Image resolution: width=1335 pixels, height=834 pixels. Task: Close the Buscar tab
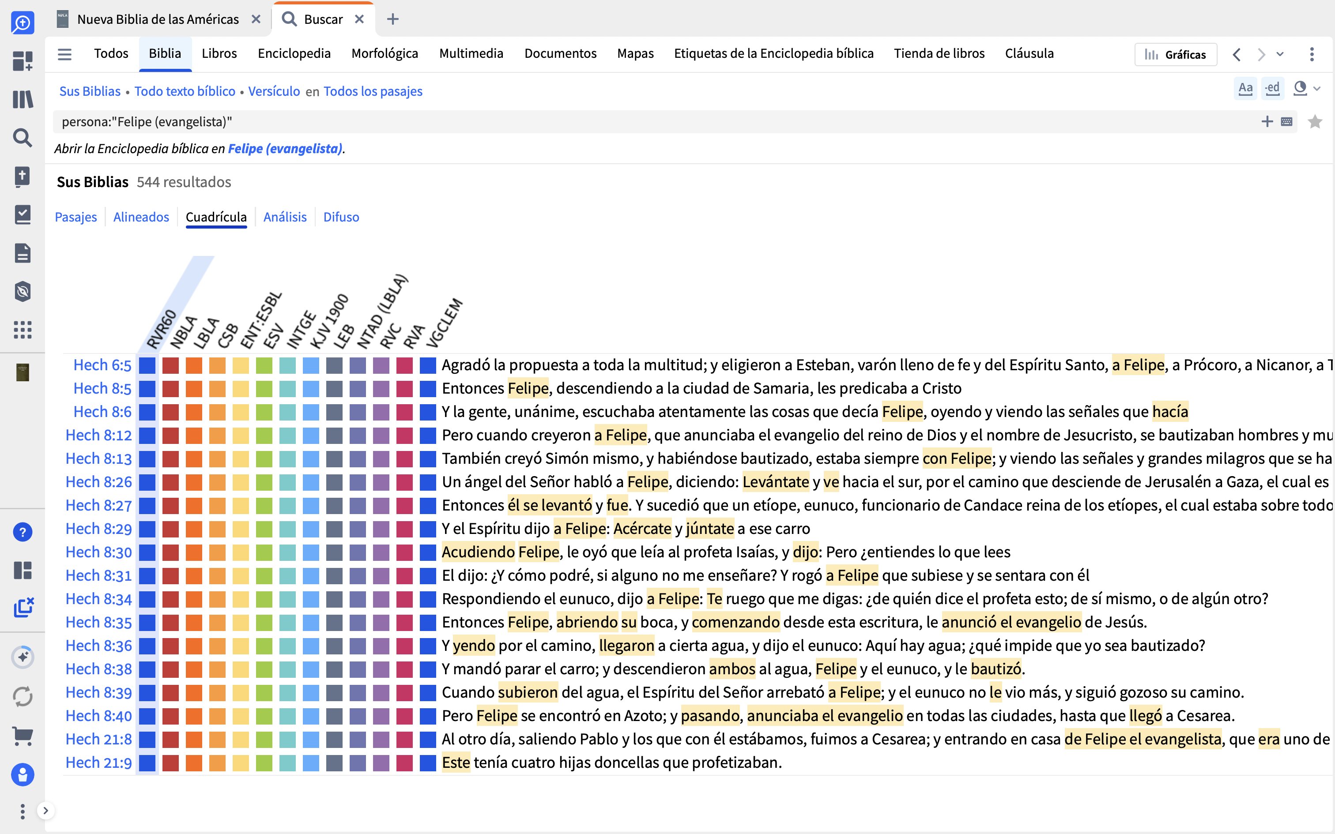[359, 19]
